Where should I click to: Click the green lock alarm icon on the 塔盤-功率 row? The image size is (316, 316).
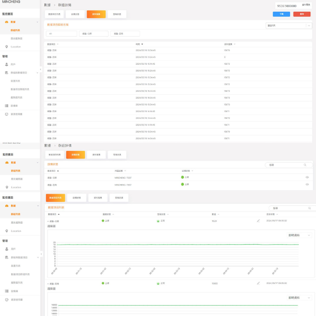click(x=158, y=221)
